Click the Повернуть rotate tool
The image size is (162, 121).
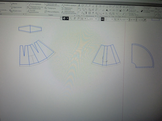[x=50, y=8]
